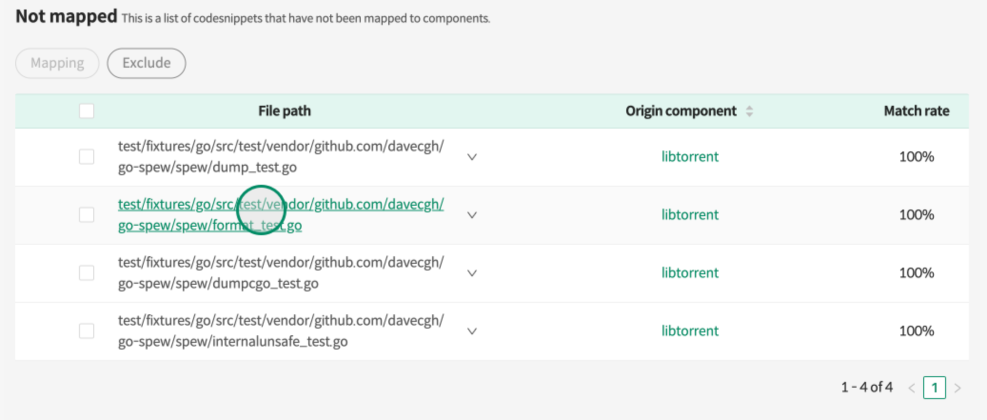Open libtorrent link in dump_test.go row

click(x=690, y=157)
